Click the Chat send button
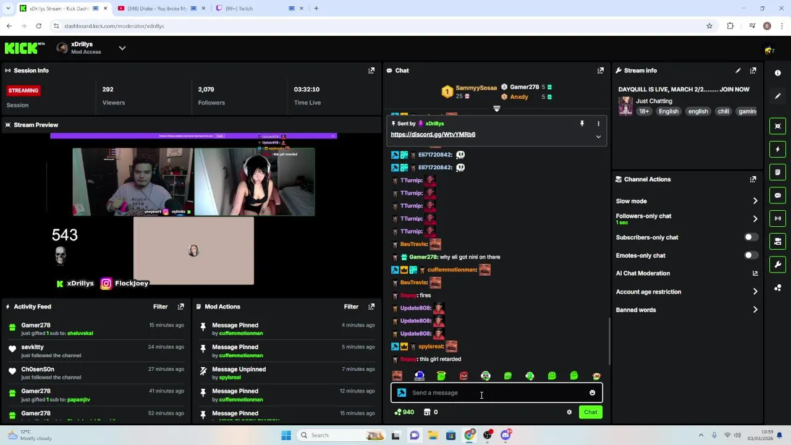The width and height of the screenshot is (791, 445). [x=590, y=412]
